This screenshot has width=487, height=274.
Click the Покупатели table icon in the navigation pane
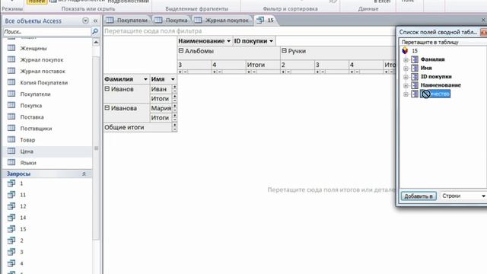(11, 94)
